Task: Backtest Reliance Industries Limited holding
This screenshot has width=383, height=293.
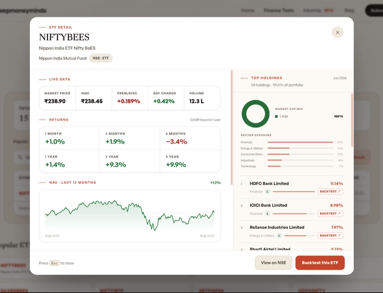Action: point(330,236)
